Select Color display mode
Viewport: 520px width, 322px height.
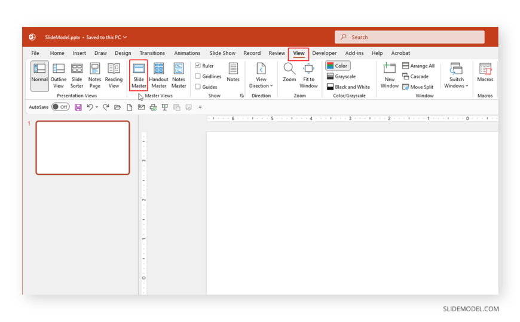click(x=338, y=66)
